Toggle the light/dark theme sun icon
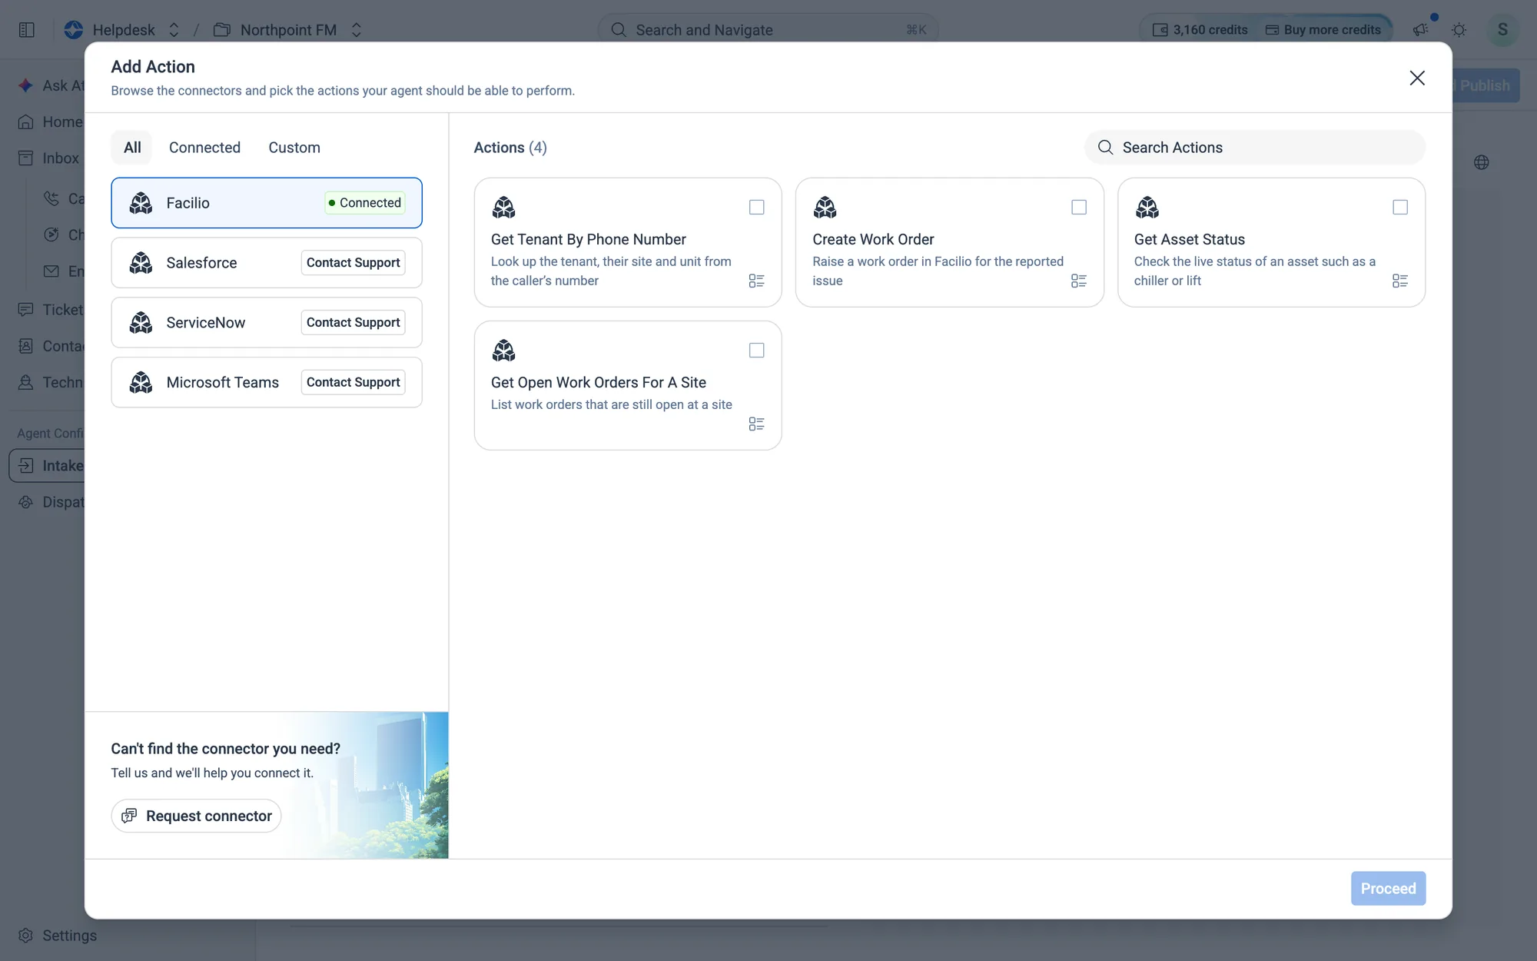 coord(1459,30)
